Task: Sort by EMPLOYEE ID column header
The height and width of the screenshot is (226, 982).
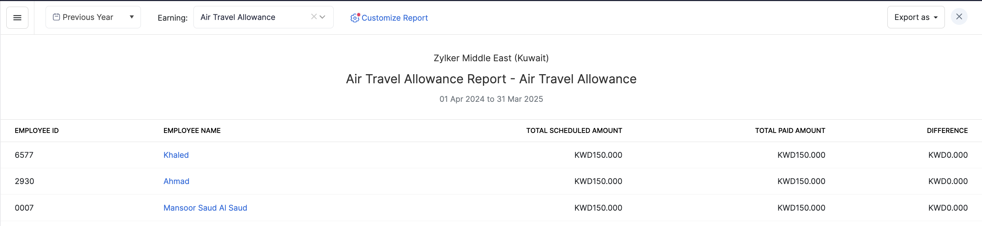Action: click(36, 130)
